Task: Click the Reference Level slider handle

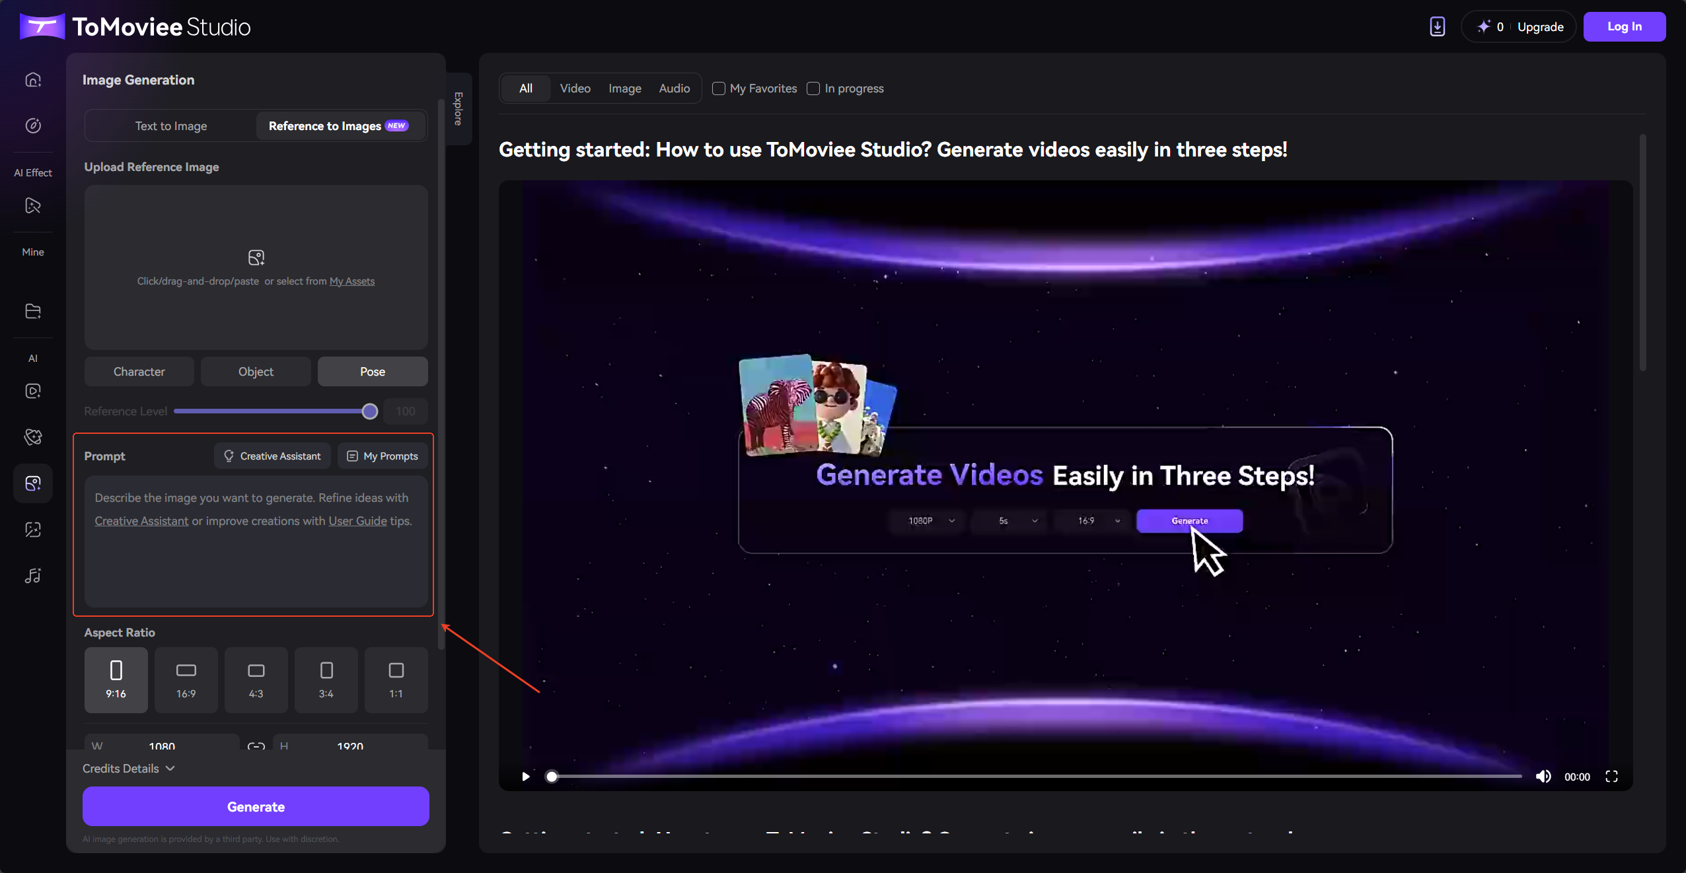Action: click(x=370, y=411)
